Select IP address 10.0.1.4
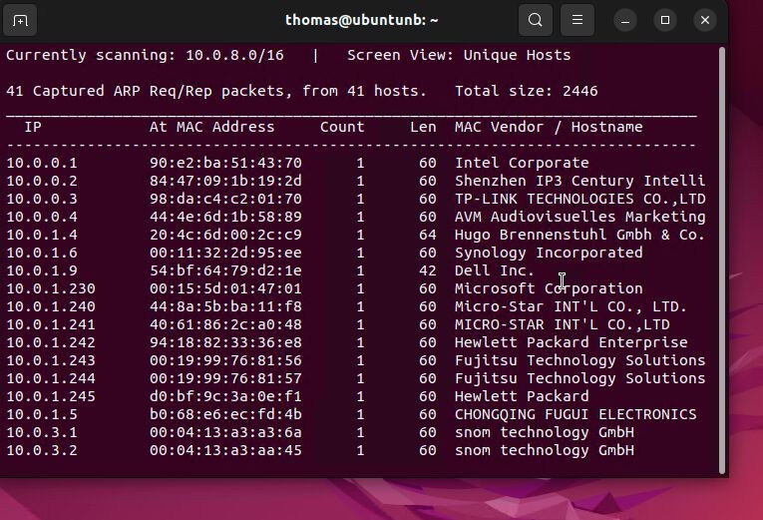The width and height of the screenshot is (763, 520). (x=41, y=235)
